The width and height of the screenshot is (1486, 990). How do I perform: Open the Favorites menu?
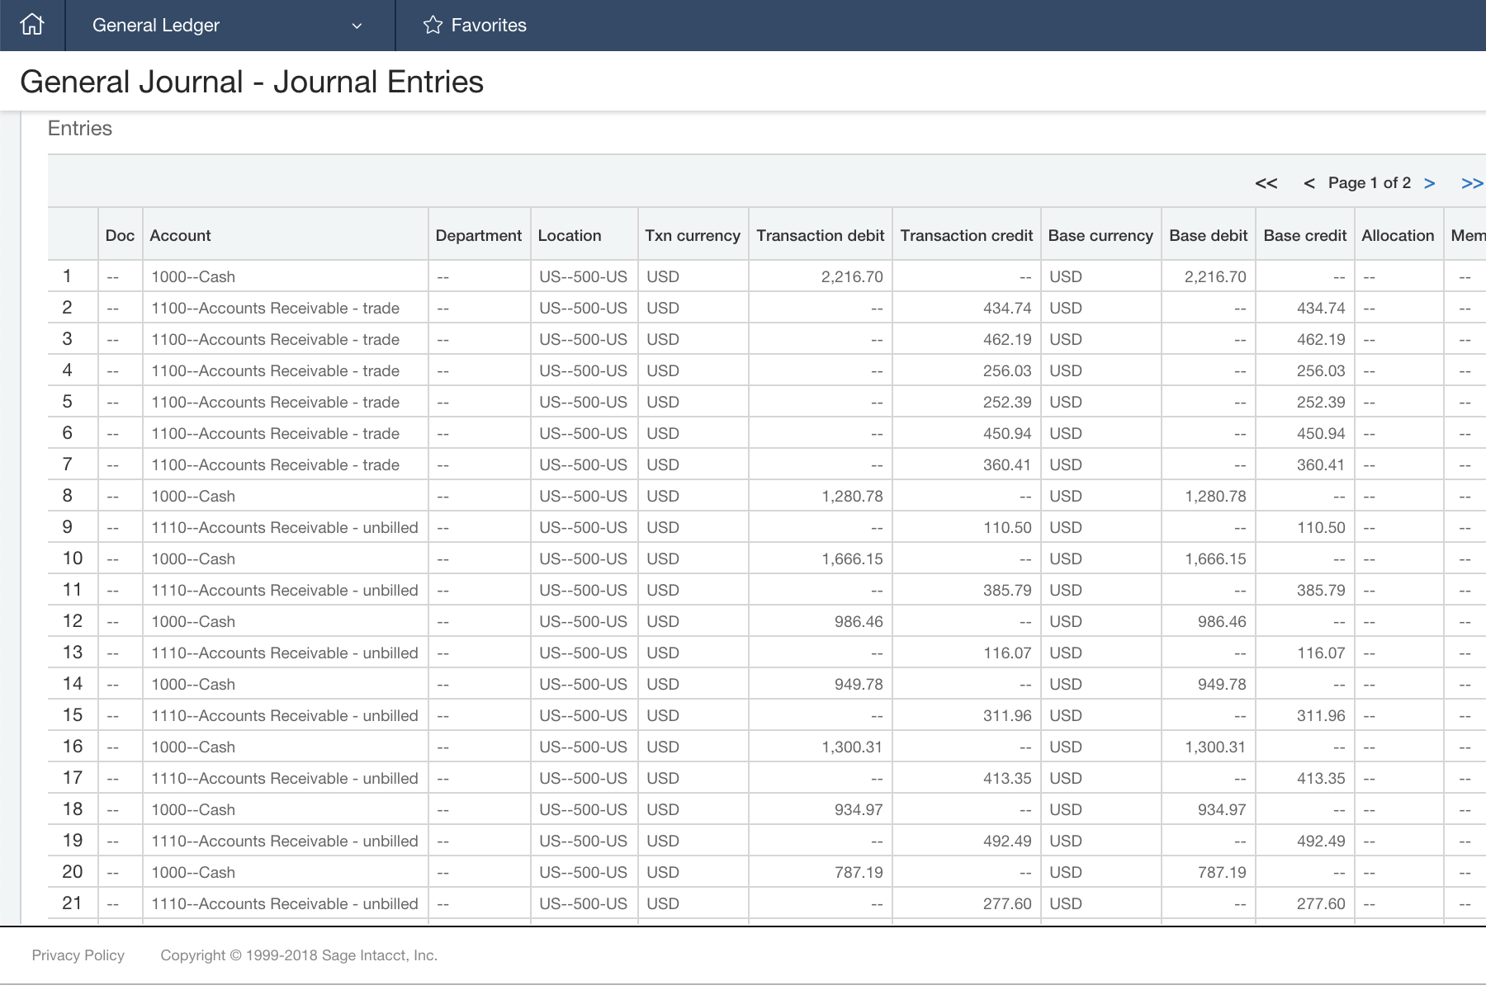tap(475, 25)
